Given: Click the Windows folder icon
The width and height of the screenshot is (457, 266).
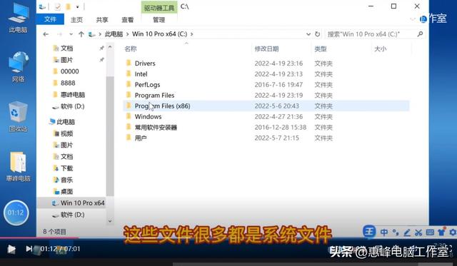Looking at the screenshot, I should (129, 116).
